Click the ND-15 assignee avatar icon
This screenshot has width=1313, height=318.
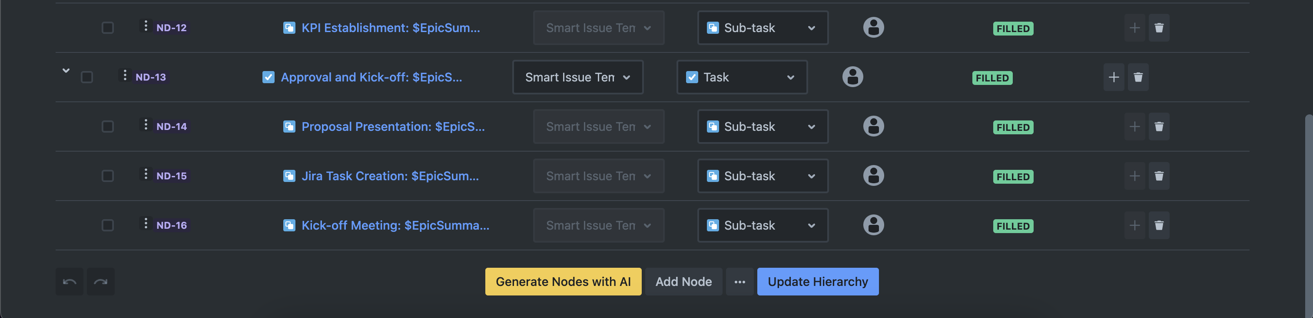tap(873, 176)
